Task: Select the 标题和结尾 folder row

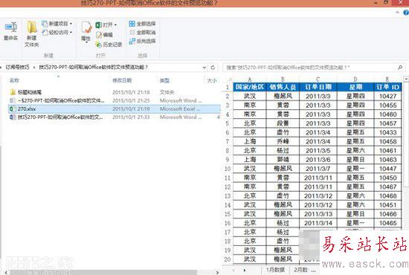Action: (114, 92)
